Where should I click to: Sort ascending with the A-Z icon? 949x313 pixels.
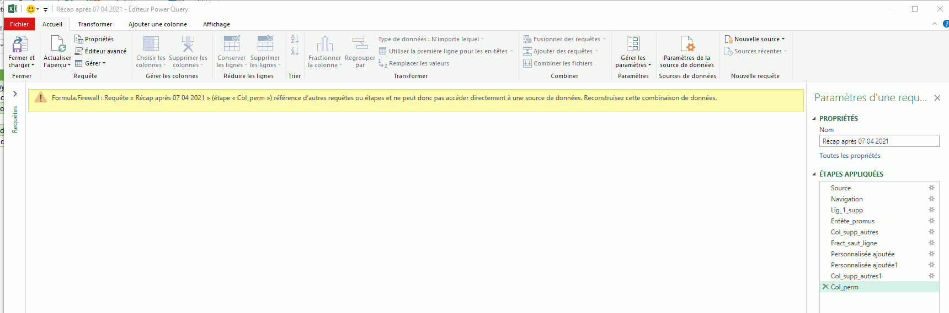coord(295,39)
